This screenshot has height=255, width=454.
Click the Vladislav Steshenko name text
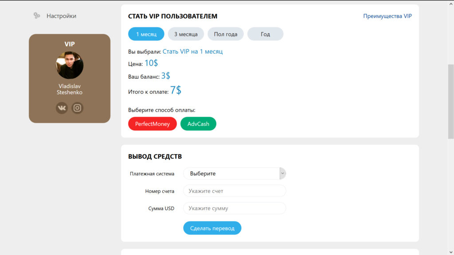tap(70, 89)
